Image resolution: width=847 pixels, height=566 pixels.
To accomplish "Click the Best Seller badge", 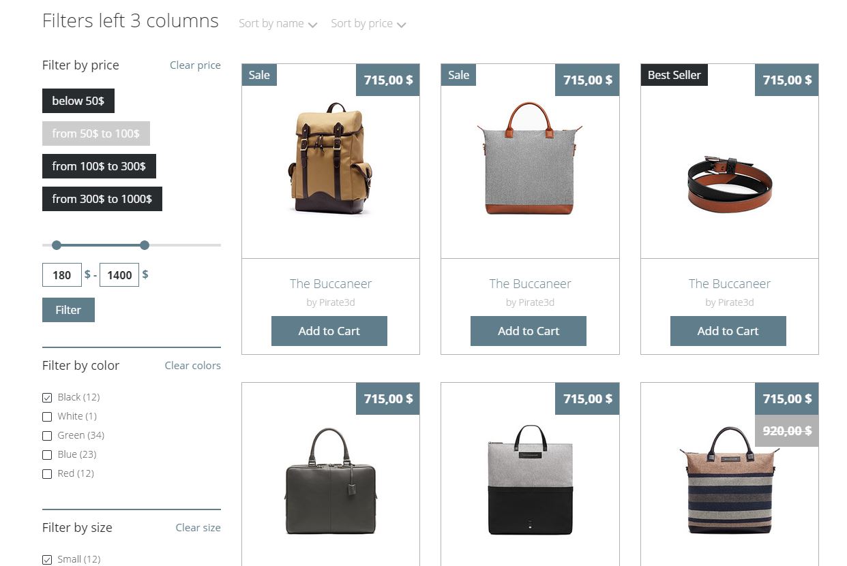I will click(674, 75).
